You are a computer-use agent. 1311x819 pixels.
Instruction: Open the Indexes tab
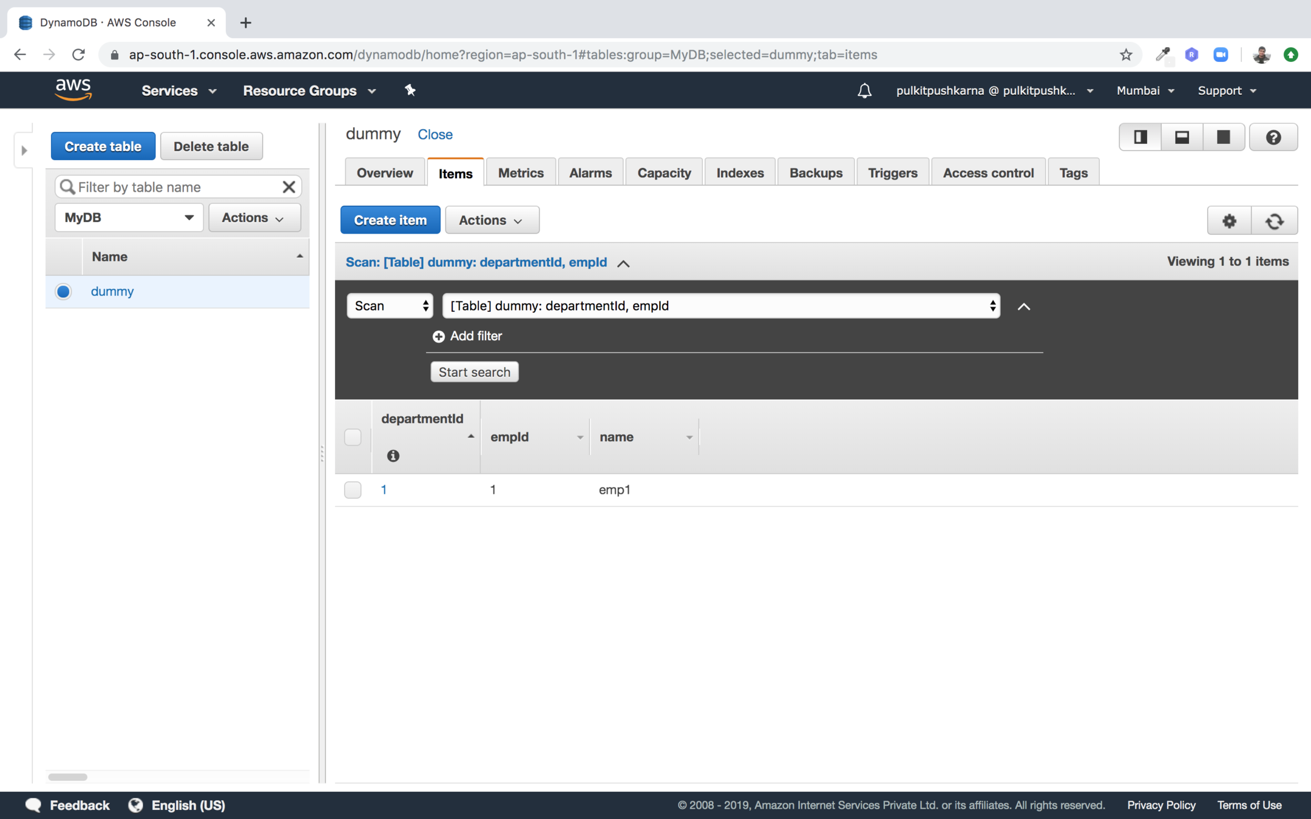[739, 173]
